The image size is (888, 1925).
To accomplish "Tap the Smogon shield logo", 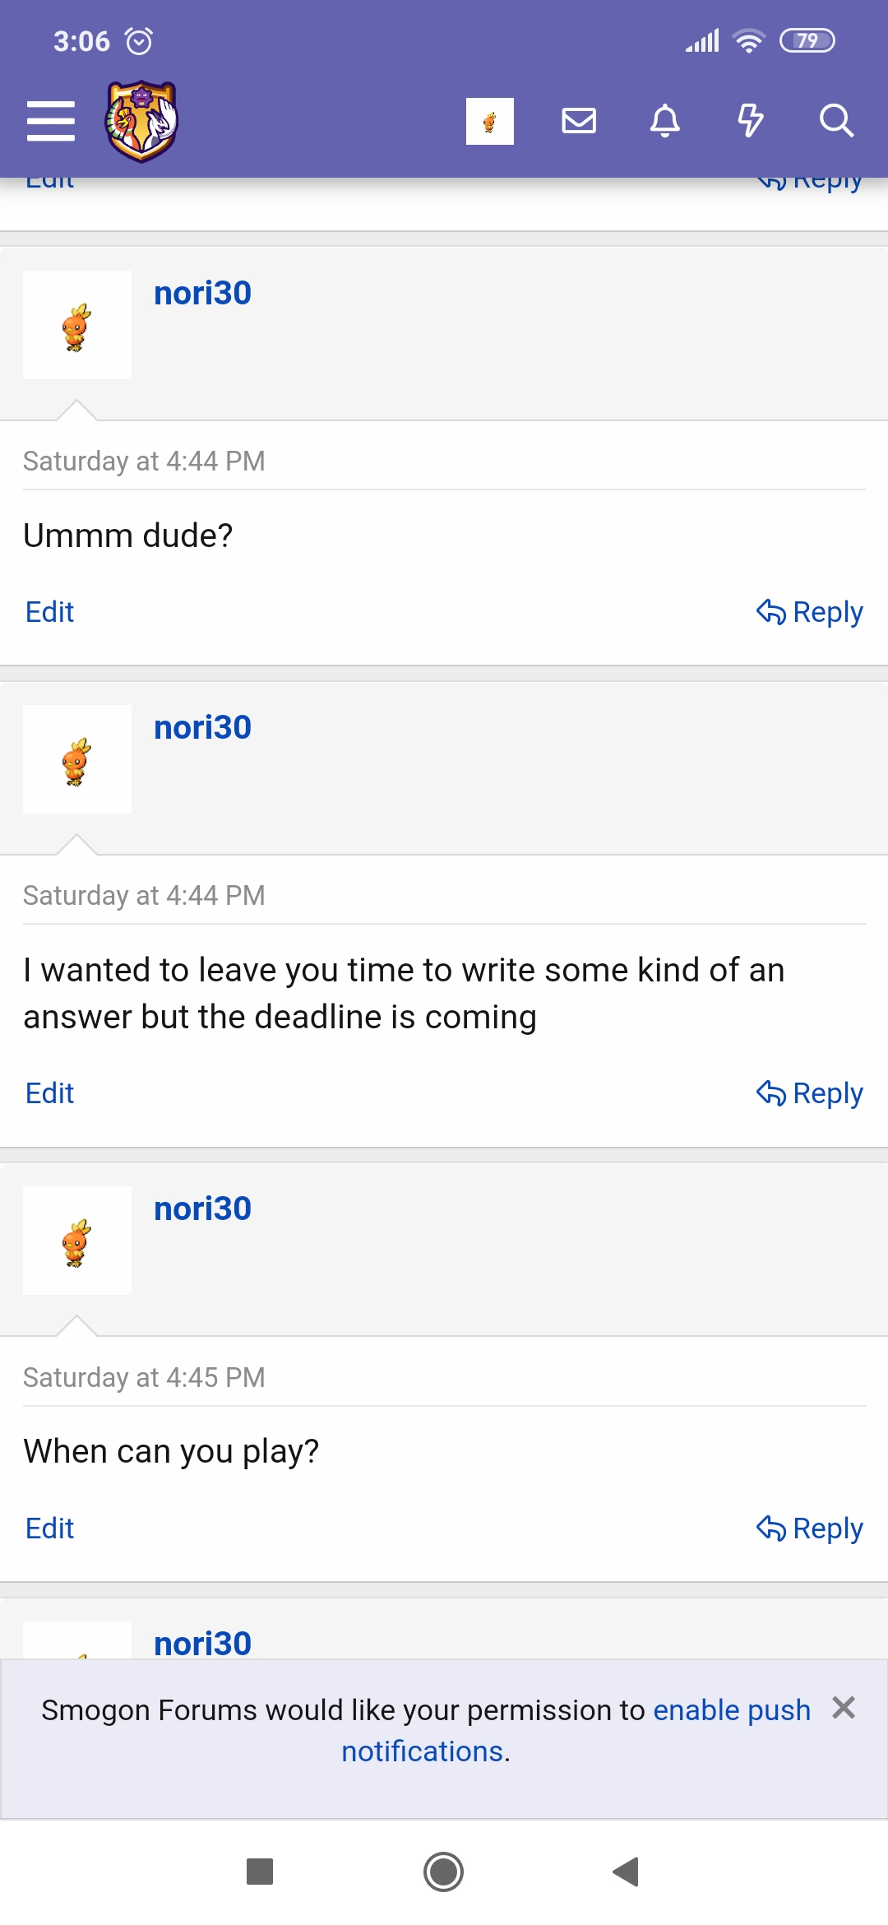I will [141, 121].
